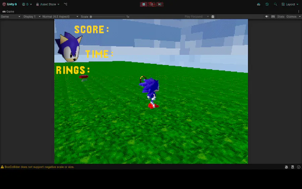Select the Game tab
This screenshot has height=189, width=302.
(8, 11)
